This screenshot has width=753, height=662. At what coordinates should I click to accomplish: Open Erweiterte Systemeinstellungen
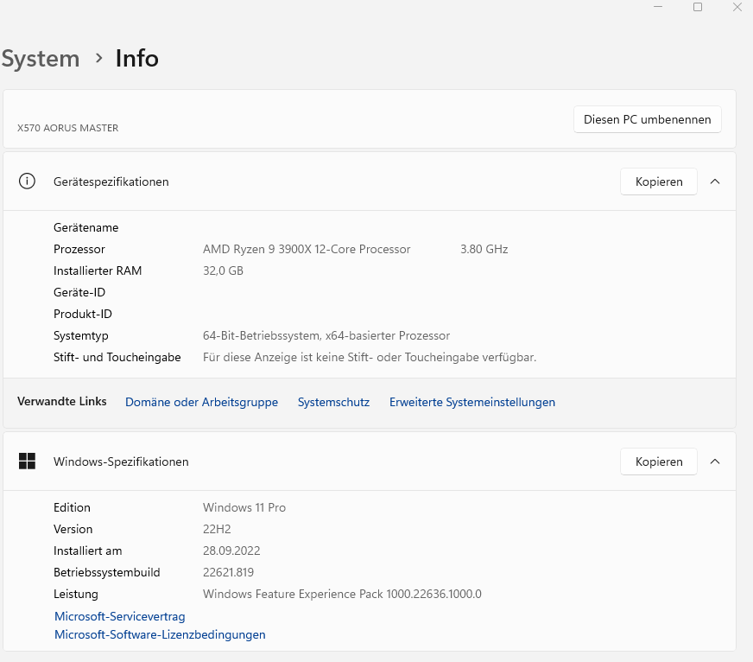click(472, 402)
